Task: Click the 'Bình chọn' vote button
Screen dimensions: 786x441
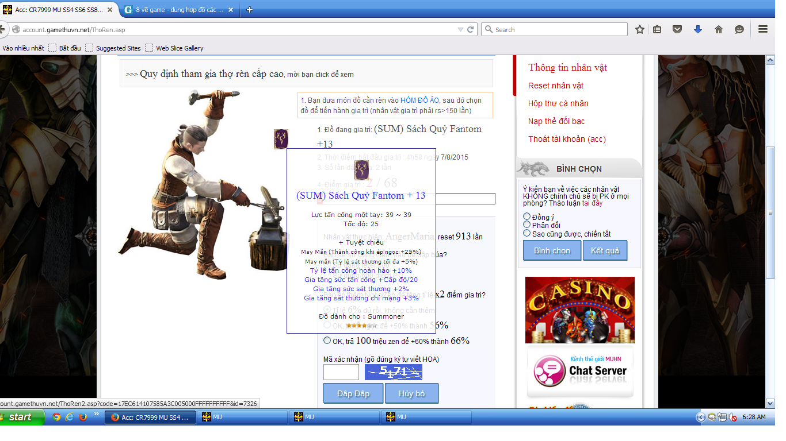Action: coord(552,251)
